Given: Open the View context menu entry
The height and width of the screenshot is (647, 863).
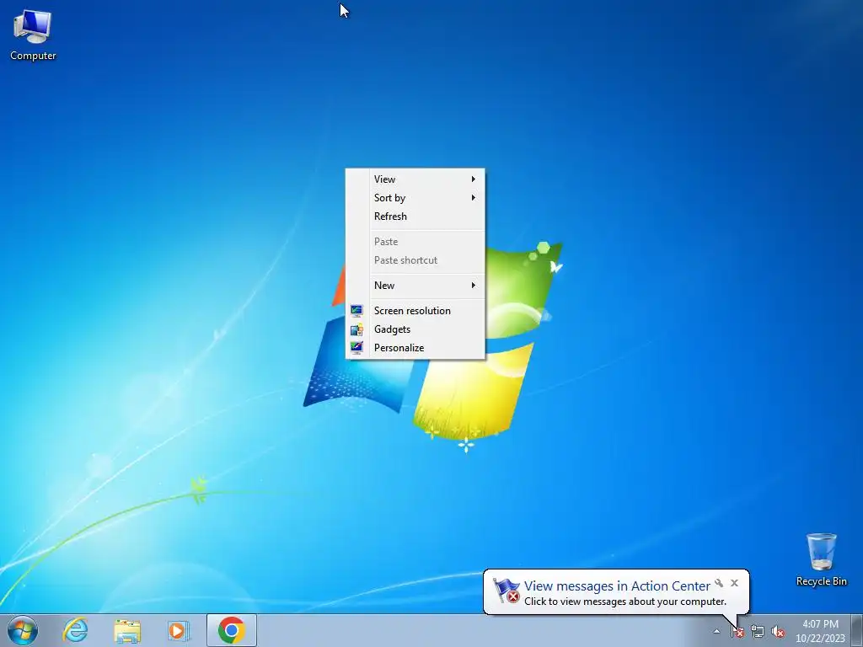Looking at the screenshot, I should 415,179.
